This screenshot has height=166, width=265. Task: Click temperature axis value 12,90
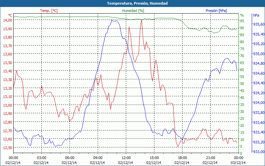[8, 114]
